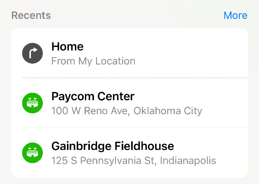Click the green stadium icon for Paycom Center
259x184 pixels.
coord(33,103)
